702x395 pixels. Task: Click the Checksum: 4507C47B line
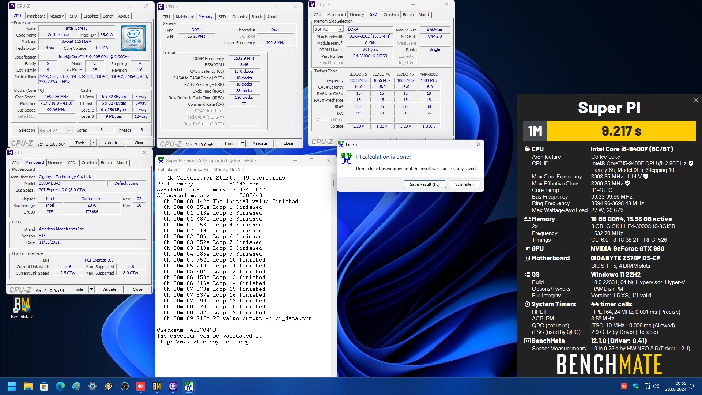coord(186,330)
